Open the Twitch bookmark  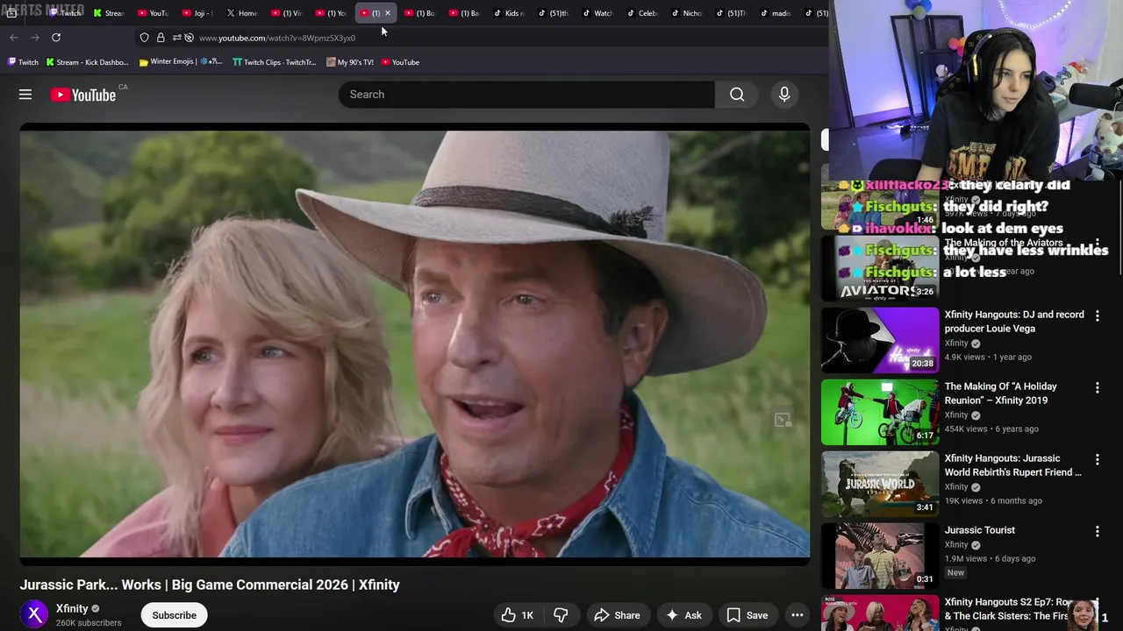[23, 62]
